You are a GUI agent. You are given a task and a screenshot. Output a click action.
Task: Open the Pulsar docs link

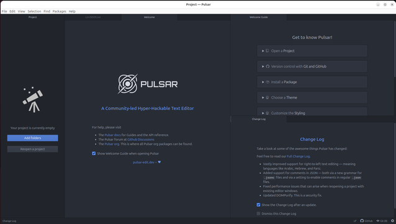coord(112,135)
